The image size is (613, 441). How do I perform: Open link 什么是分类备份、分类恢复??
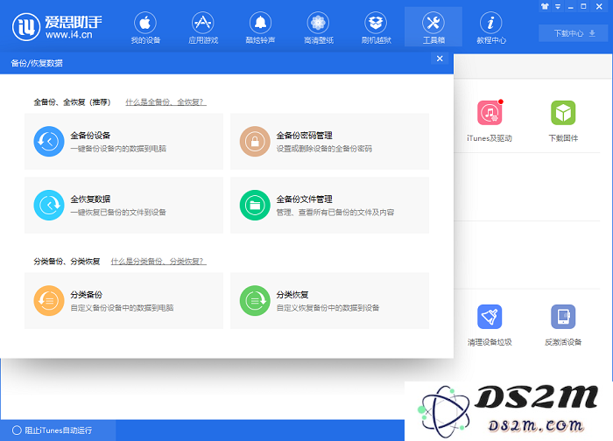coord(159,261)
